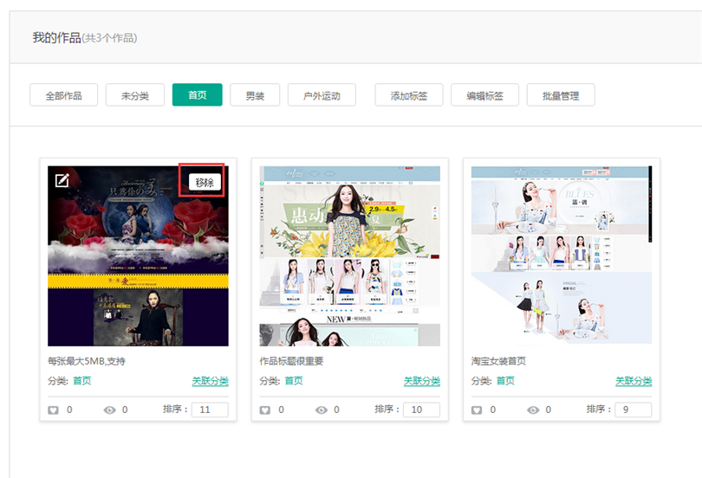Click eye views icon on 淘宝女装首页 card
702x478 pixels.
(533, 410)
